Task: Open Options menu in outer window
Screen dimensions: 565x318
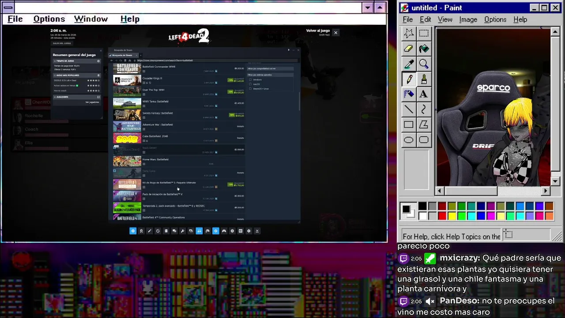Action: tap(49, 19)
